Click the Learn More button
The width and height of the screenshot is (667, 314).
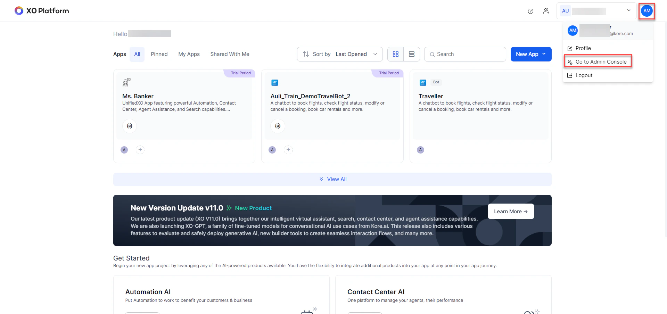[x=511, y=211]
